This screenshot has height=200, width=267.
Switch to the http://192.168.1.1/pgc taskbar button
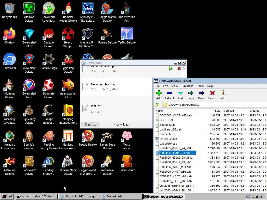click(x=79, y=197)
